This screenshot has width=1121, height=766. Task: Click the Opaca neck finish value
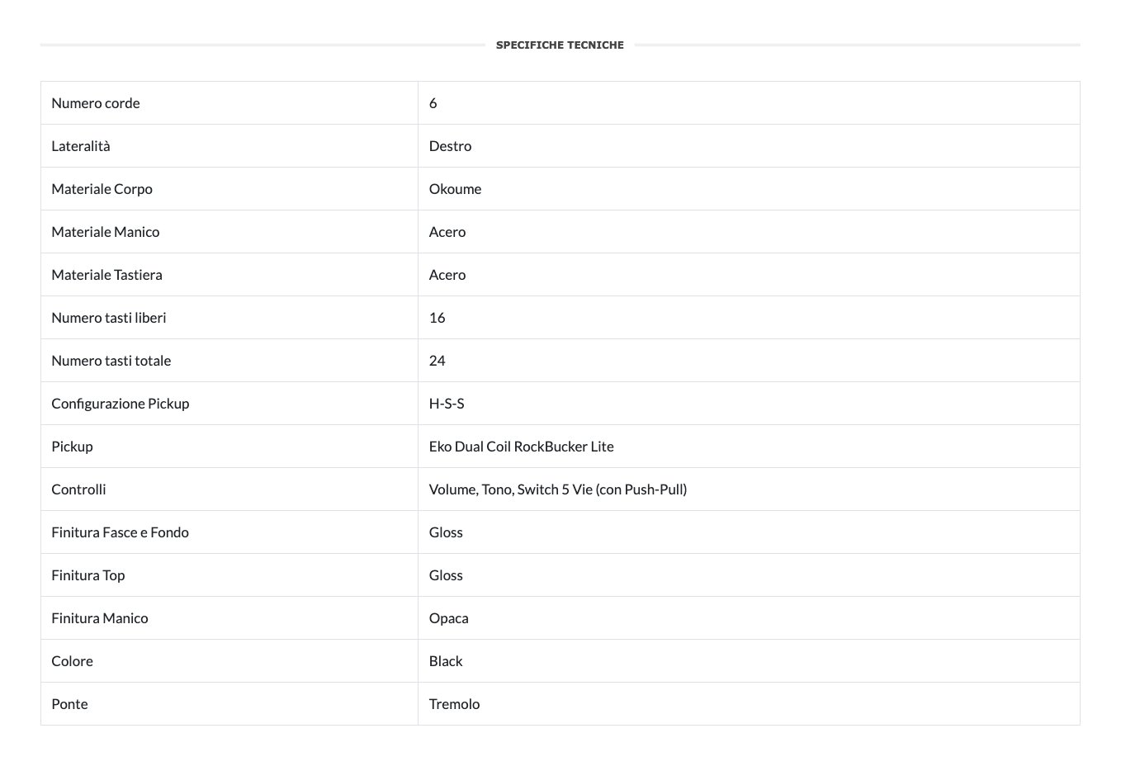pyautogui.click(x=448, y=618)
